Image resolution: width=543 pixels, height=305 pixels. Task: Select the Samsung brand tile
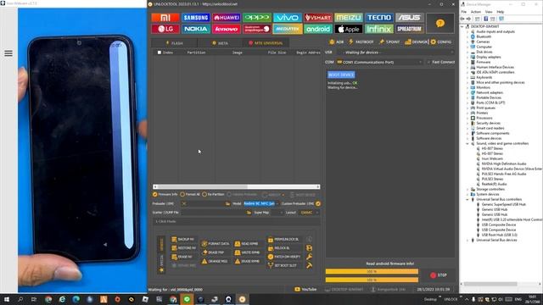pyautogui.click(x=196, y=17)
